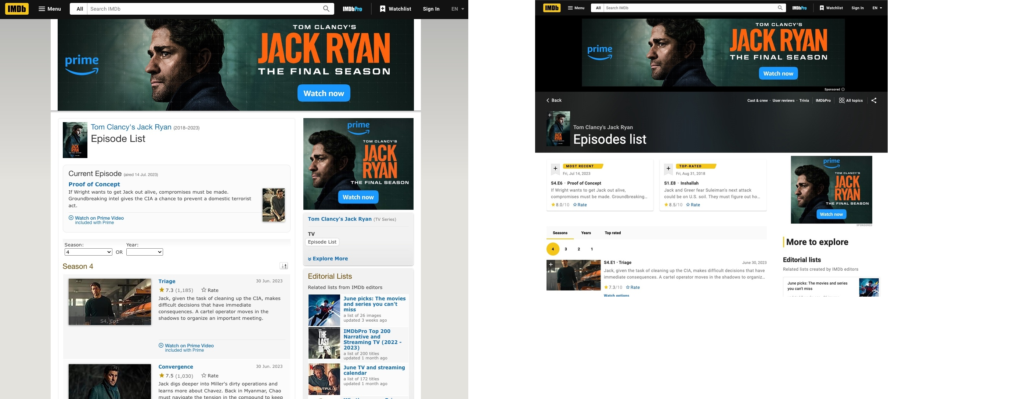Expand the EN language selector, right page

[x=877, y=8]
